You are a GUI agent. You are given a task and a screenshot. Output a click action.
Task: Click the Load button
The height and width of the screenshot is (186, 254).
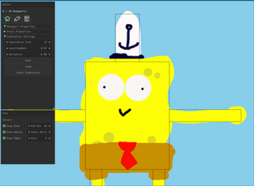pyautogui.click(x=28, y=67)
